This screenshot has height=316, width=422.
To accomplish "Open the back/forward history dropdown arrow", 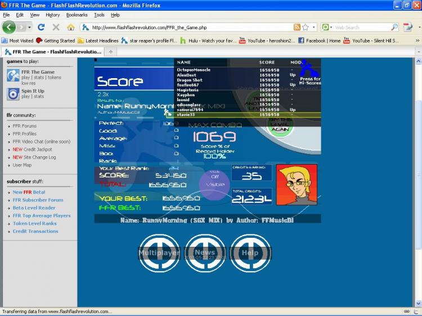I will tap(29, 27).
